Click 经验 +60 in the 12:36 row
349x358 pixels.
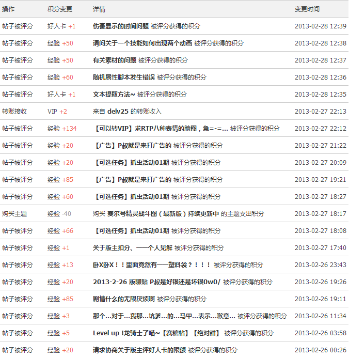coord(60,77)
